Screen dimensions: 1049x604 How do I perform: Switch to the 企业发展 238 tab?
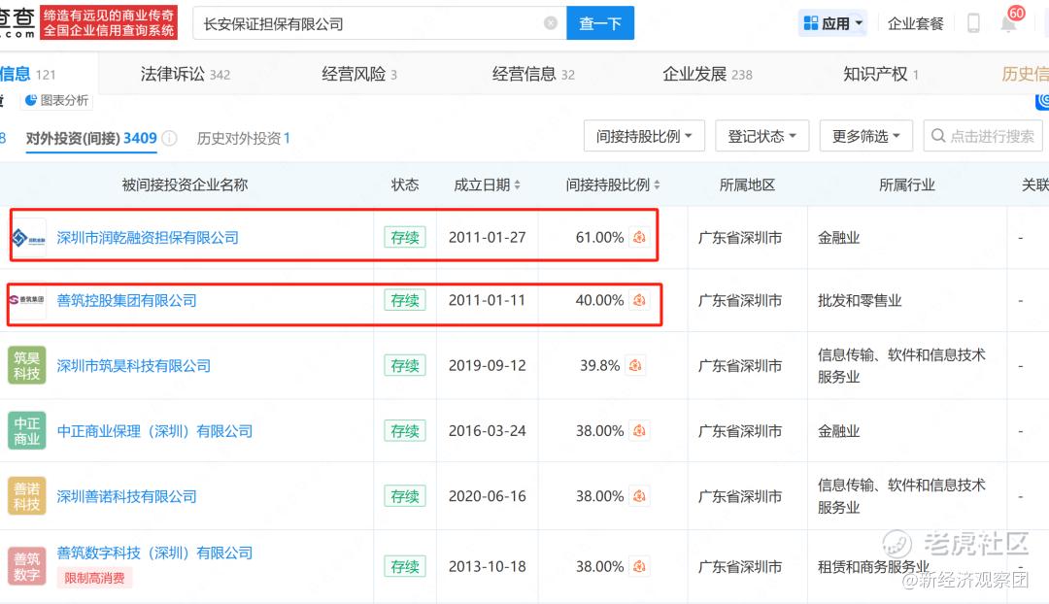click(707, 74)
